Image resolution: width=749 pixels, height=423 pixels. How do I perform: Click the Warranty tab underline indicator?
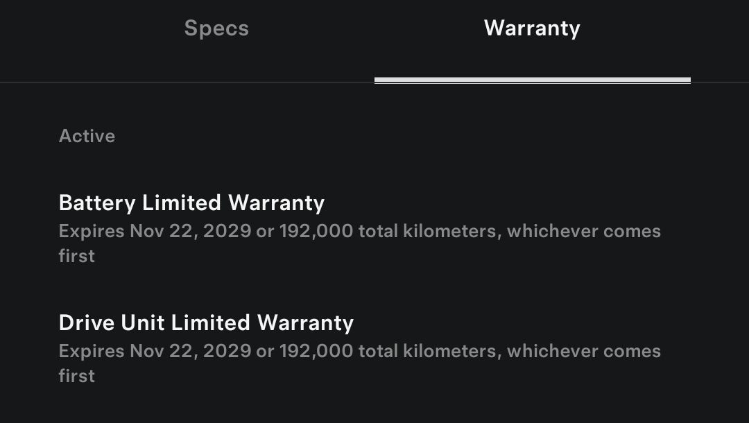(x=532, y=80)
